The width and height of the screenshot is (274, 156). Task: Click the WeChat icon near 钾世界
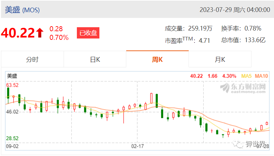pyautogui.click(x=238, y=144)
